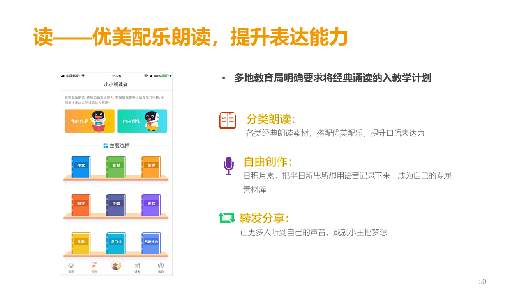
Task: Click the bullet text about 多地教育局
Action: 332,78
